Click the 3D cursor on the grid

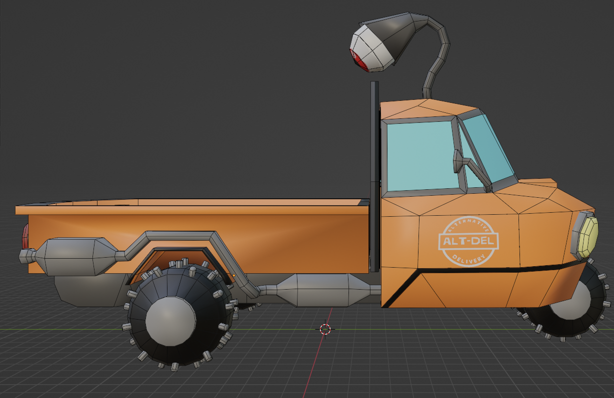point(325,329)
